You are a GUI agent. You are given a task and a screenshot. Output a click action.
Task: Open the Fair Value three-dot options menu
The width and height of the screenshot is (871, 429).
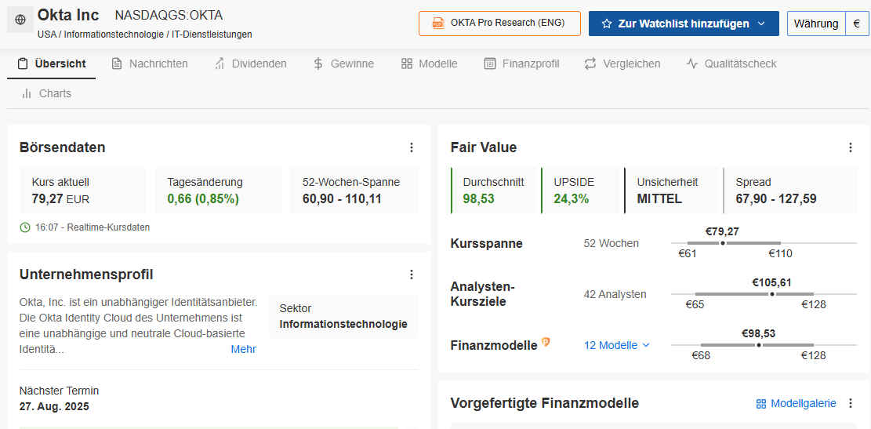click(x=851, y=147)
